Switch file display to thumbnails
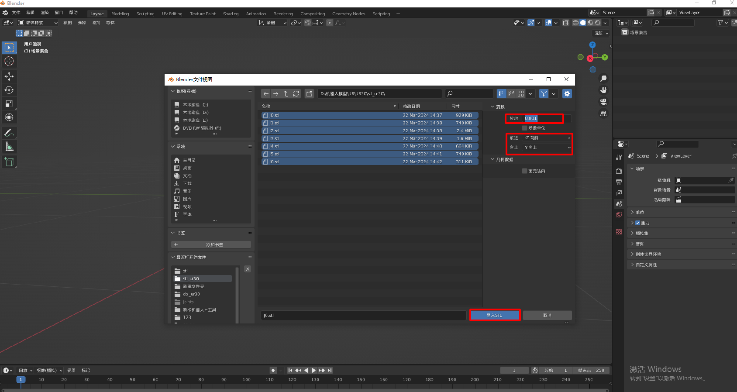Image resolution: width=737 pixels, height=392 pixels. pos(521,93)
